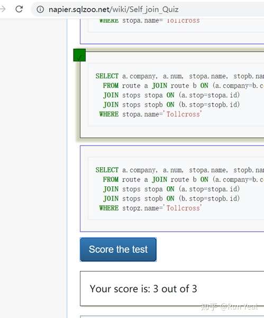264x318 pixels.
Task: Click 'JOIN stops stopa ON' line in highlighted answer
Action: (x=171, y=95)
